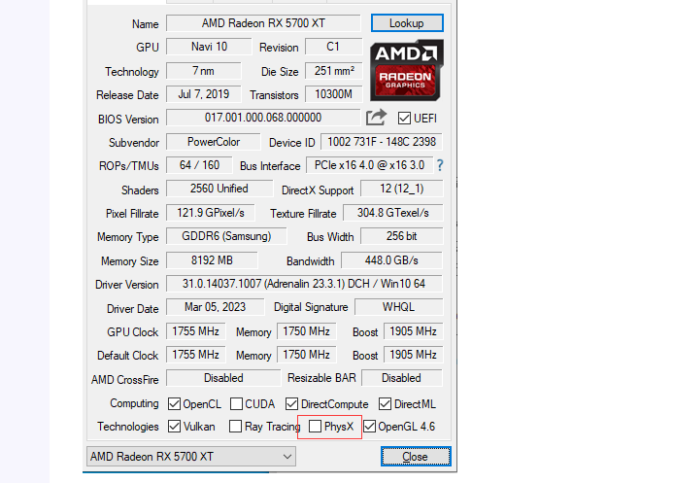Click the Die Size value 251 mm²
The image size is (674, 483).
pos(333,71)
